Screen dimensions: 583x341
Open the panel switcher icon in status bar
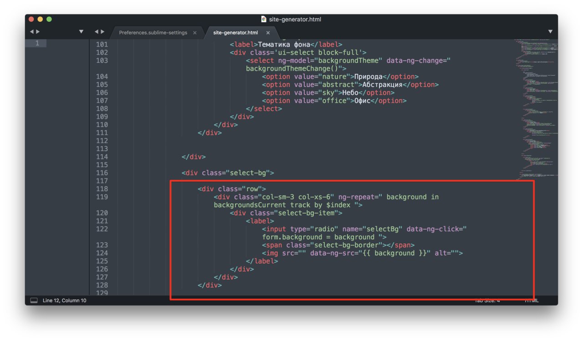tap(34, 300)
